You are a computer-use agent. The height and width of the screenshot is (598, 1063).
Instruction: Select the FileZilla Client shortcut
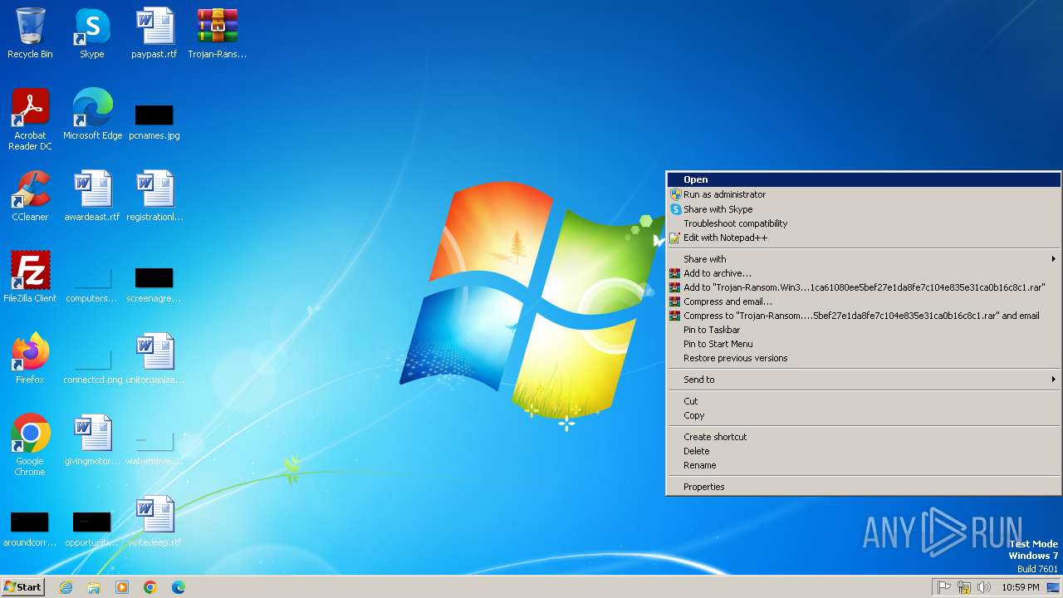30,277
